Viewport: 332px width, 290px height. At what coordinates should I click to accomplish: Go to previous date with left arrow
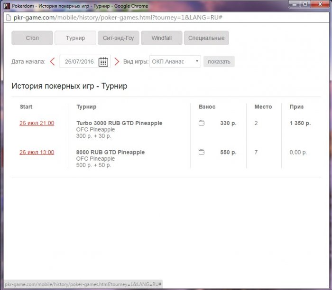[53, 62]
